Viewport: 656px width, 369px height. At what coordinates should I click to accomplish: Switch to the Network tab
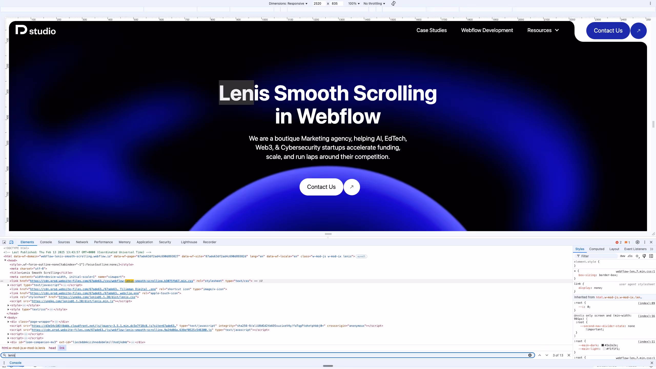[82, 242]
